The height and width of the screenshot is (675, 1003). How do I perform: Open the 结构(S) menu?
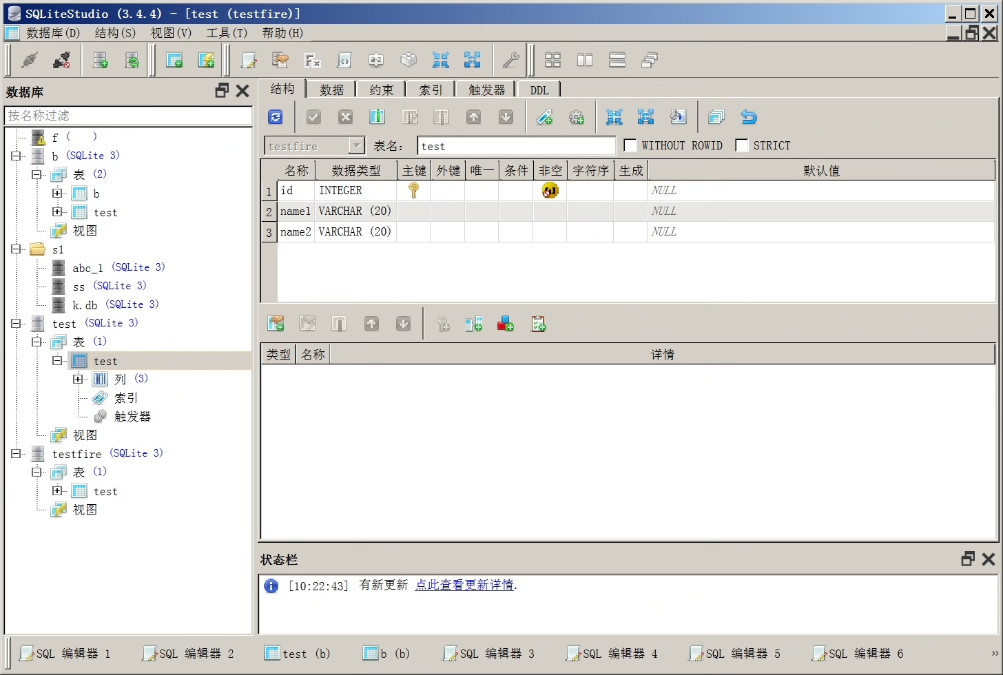click(x=115, y=33)
